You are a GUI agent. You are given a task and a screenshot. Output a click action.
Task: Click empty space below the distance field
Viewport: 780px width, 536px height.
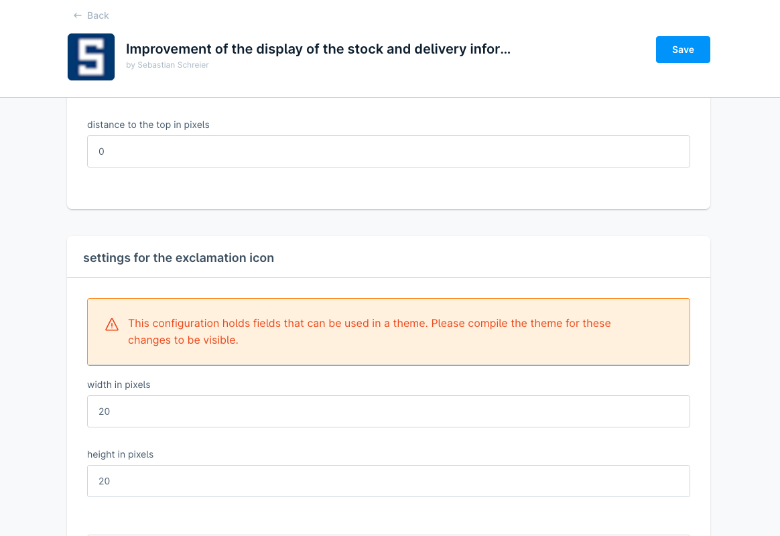(x=389, y=189)
